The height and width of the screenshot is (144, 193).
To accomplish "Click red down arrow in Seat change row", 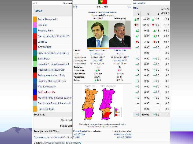I will click(x=119, y=70).
